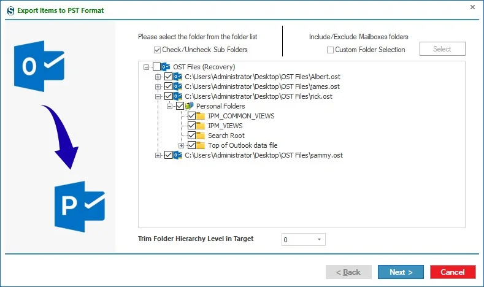Uncheck Top of Outlook data file checkbox
This screenshot has width=484, height=287.
(191, 145)
